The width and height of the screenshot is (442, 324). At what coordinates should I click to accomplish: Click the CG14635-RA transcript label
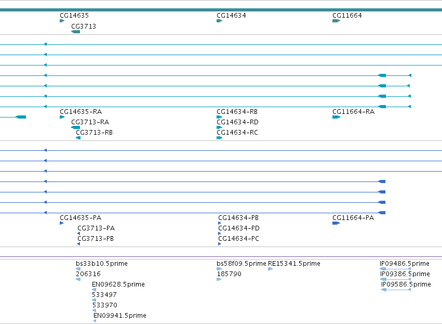pyautogui.click(x=81, y=112)
